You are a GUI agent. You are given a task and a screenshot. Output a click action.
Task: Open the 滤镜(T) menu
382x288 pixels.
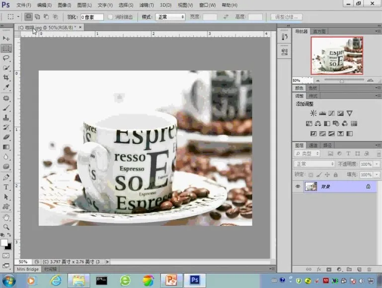click(145, 5)
